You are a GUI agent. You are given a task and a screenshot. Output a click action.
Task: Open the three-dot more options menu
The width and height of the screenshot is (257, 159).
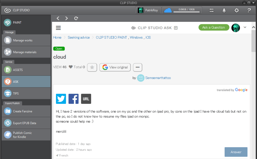(x=138, y=67)
